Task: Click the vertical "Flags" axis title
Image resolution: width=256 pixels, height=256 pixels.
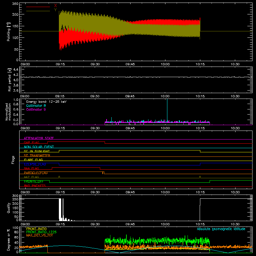Action: (13, 160)
